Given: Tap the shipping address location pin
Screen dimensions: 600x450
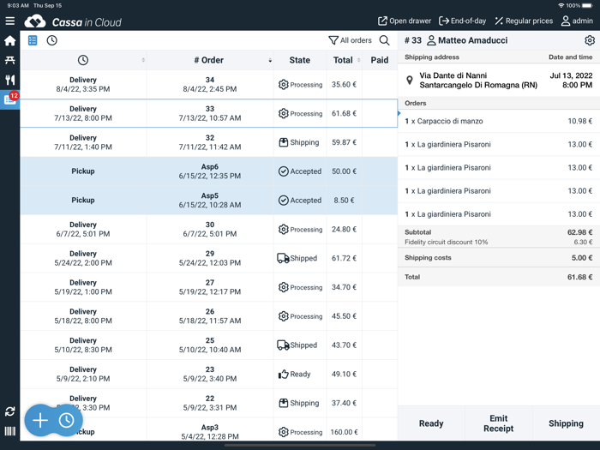Looking at the screenshot, I should tap(410, 80).
